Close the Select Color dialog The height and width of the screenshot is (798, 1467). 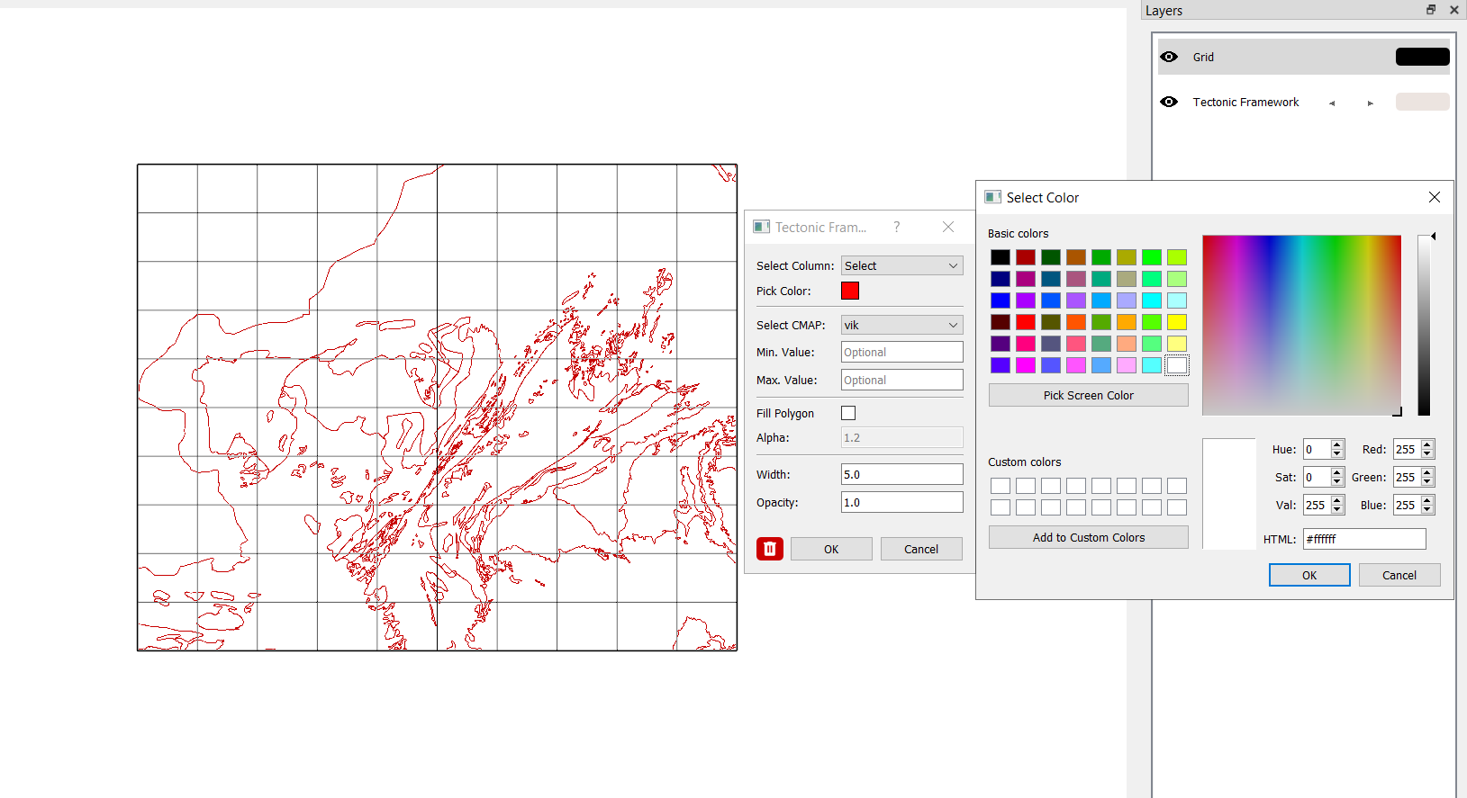click(x=1434, y=197)
